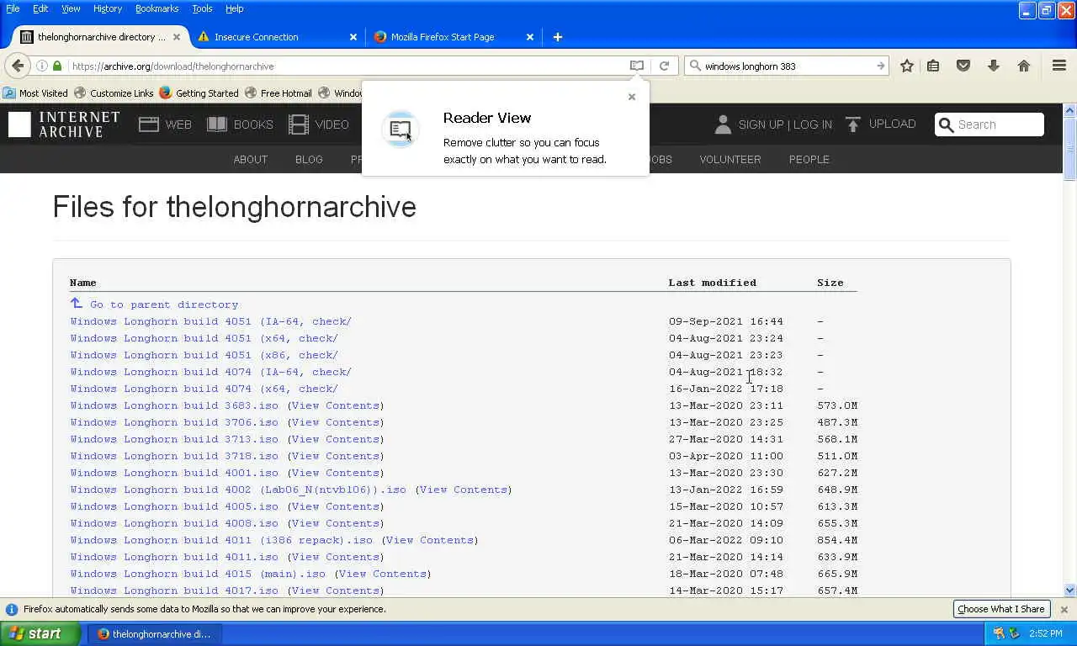
Task: Open the Bookmarks menu
Action: coord(157,8)
